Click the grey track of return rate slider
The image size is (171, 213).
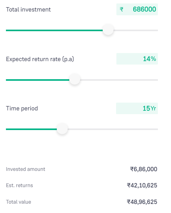point(119,80)
